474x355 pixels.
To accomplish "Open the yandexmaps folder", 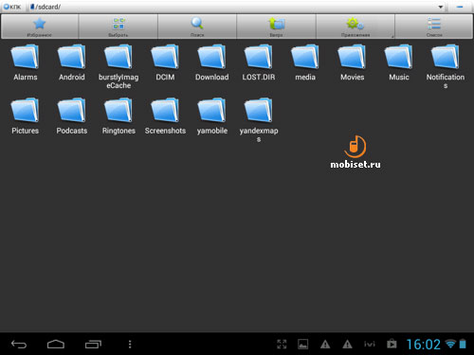I will (259, 120).
